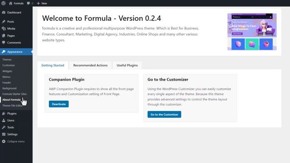Click the Tools wrench icon
The height and width of the screenshot is (163, 290).
point(4,127)
